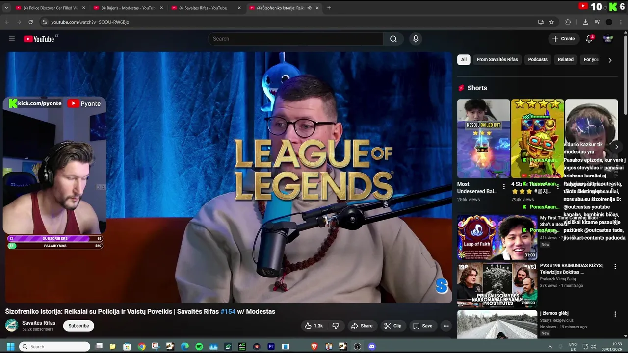Open browser downloads icon
This screenshot has width=628, height=353.
coord(585,22)
